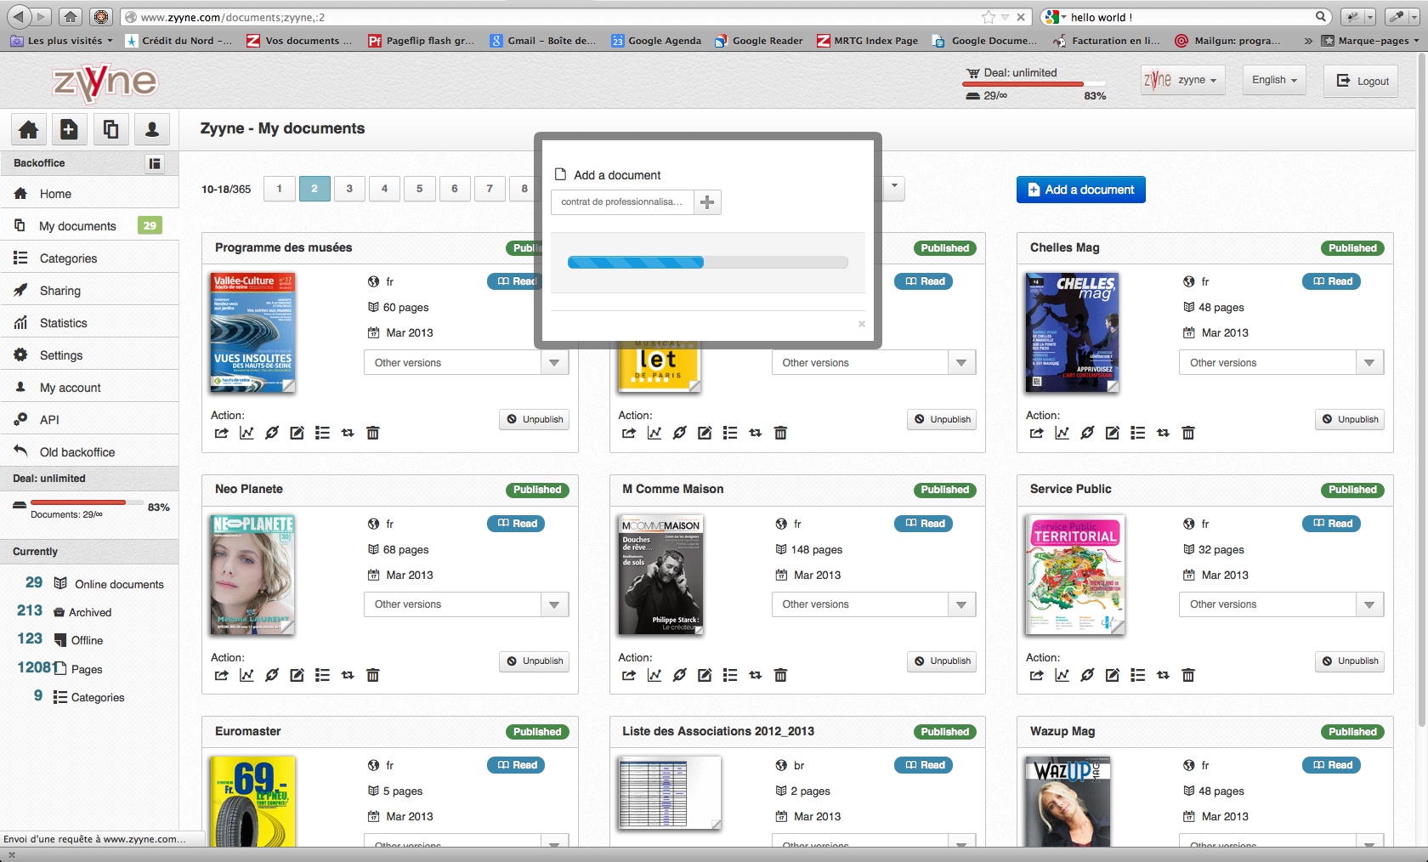
Task: Open the Les plus visités bookmarks menu
Action: [62, 40]
